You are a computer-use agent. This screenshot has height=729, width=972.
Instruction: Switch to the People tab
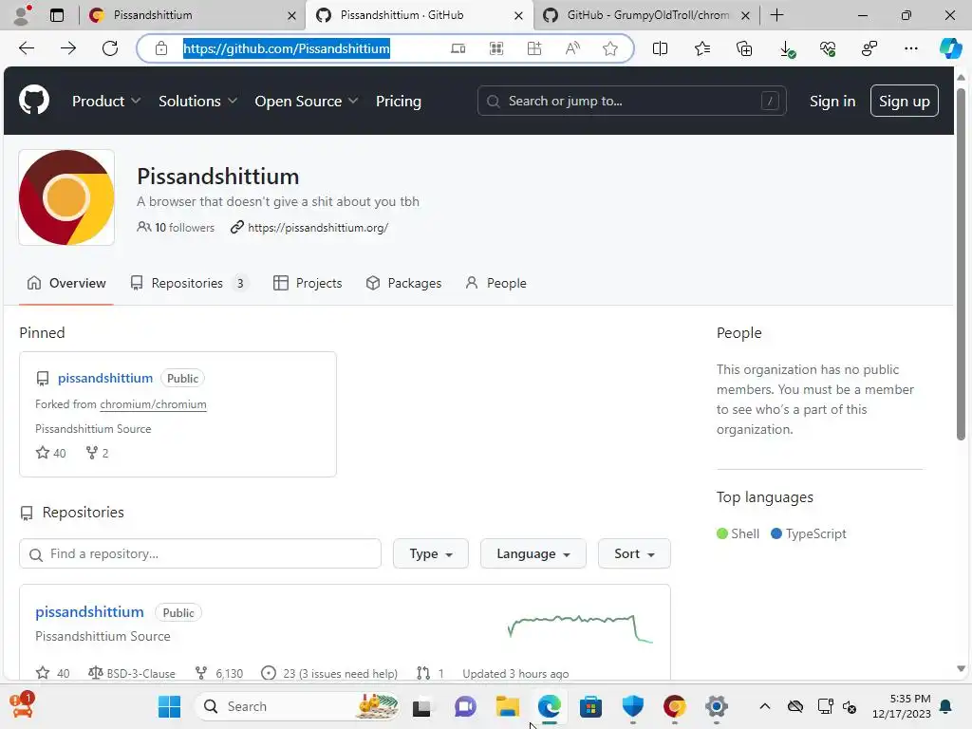(495, 283)
